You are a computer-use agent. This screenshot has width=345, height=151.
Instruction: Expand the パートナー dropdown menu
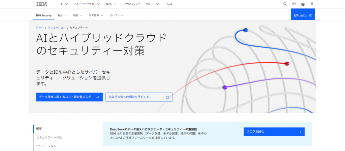[116, 15]
